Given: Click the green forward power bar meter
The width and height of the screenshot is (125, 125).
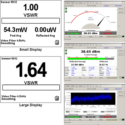Looking at the screenshot, I should click(x=91, y=59).
